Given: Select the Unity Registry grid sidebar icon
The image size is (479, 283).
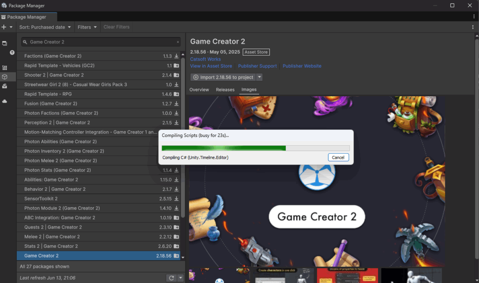Looking at the screenshot, I should coord(5,68).
